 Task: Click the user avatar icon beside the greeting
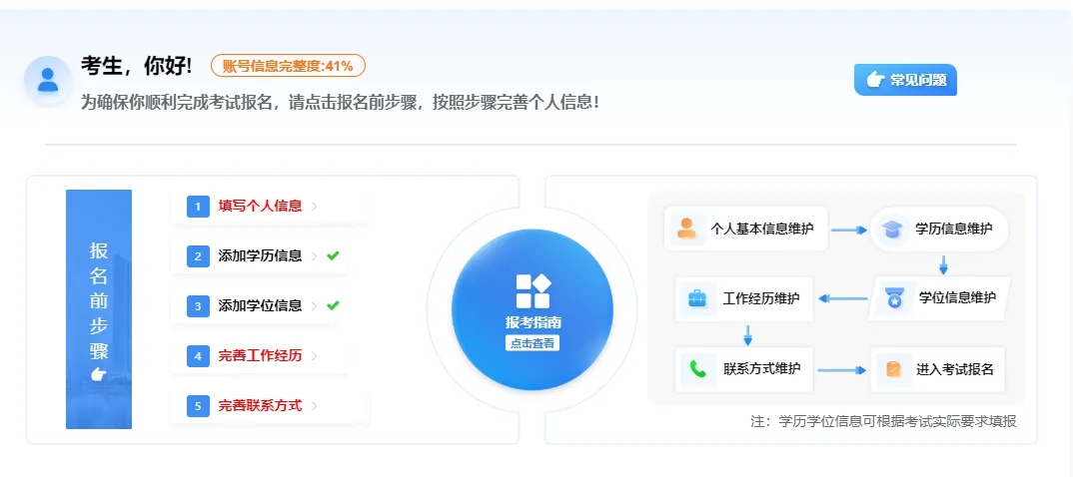point(48,80)
